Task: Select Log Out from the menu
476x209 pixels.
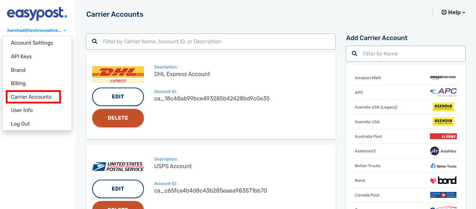Action: (x=20, y=124)
